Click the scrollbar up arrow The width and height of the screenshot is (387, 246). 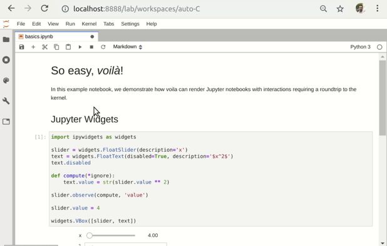coord(383,57)
